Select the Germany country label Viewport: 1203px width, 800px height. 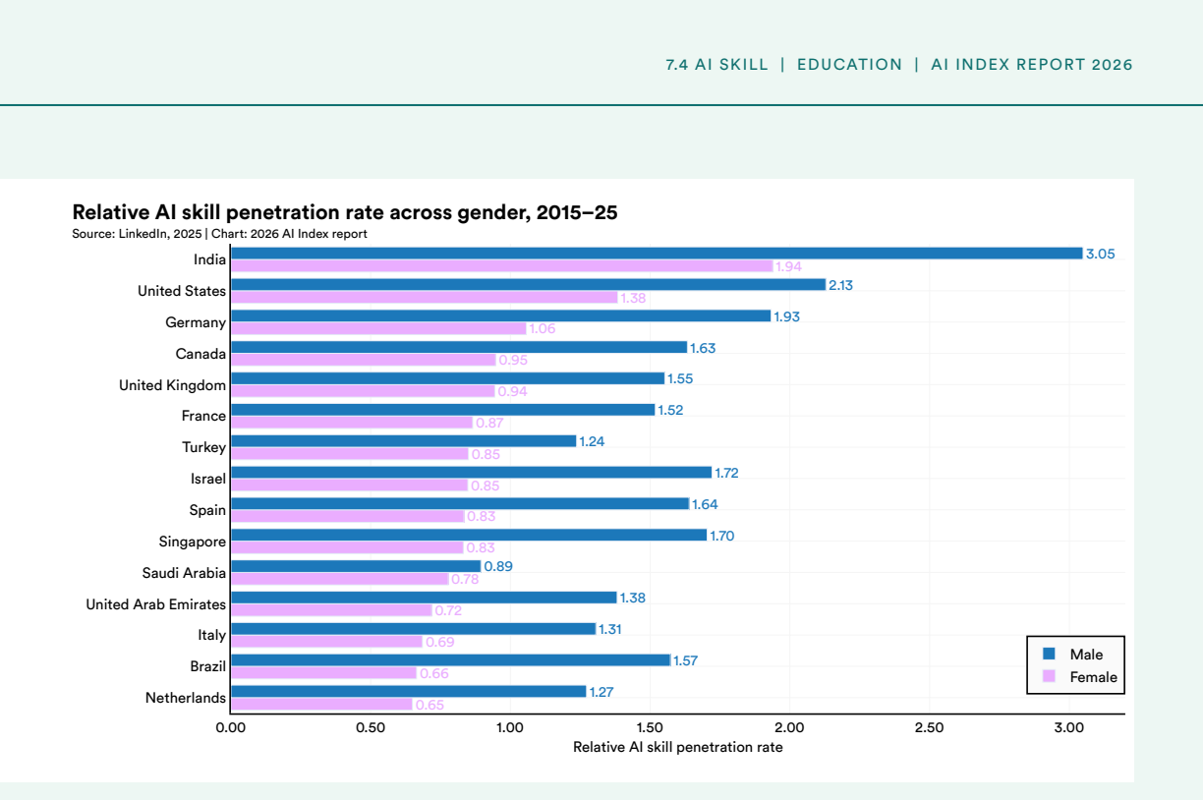196,322
